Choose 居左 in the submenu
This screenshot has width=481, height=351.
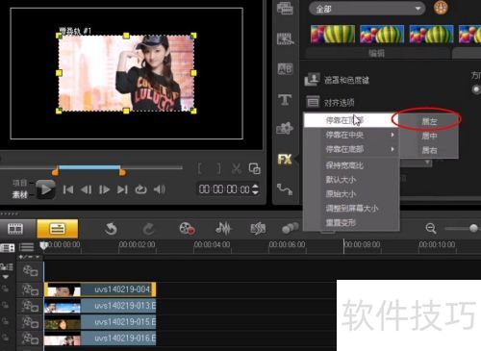429,121
